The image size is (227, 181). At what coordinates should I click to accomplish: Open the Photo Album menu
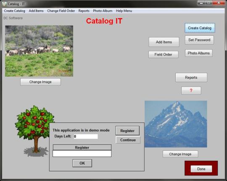(x=103, y=11)
